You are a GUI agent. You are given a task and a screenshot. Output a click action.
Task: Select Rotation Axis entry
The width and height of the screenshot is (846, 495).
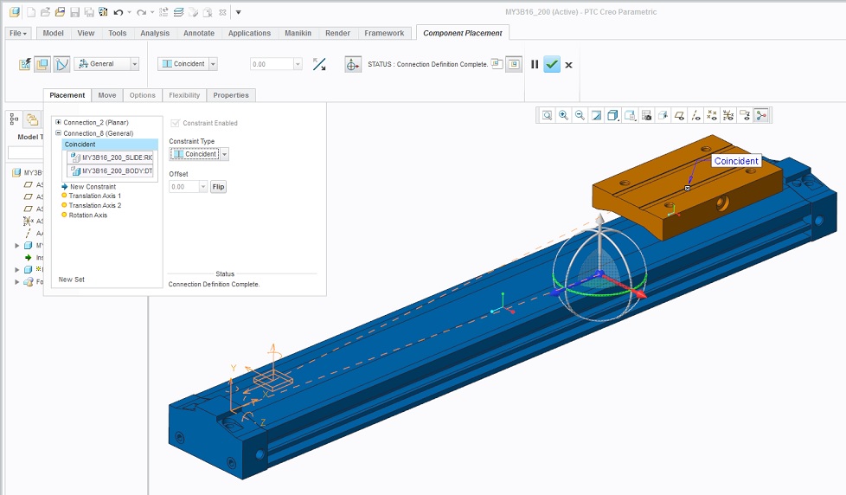pos(88,215)
